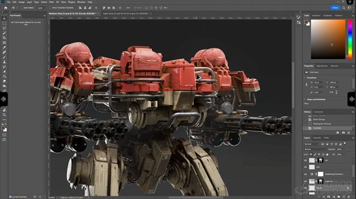This screenshot has width=356, height=199.
Task: Click the Home icon in options bar
Action: point(5,8)
